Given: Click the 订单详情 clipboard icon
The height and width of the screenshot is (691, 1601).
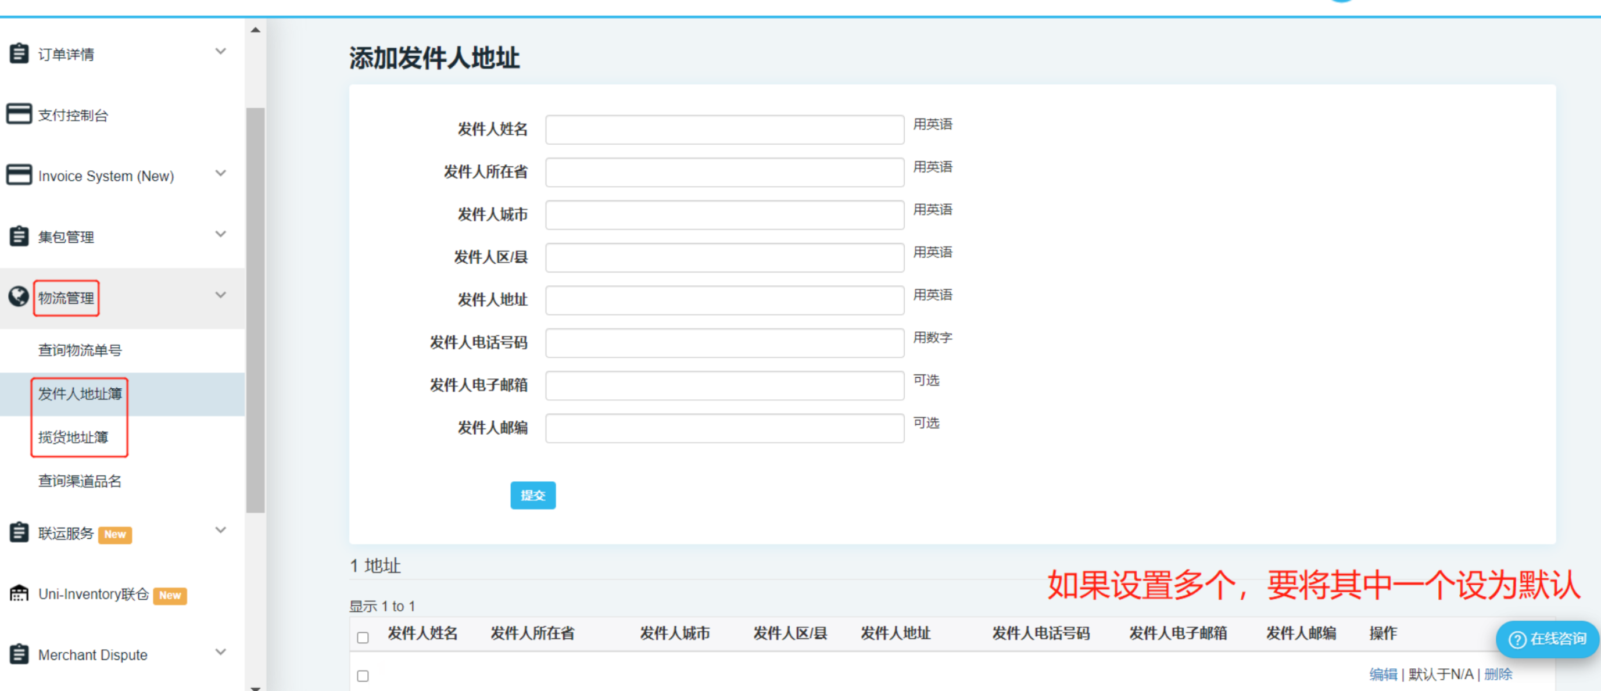Looking at the screenshot, I should coord(19,53).
